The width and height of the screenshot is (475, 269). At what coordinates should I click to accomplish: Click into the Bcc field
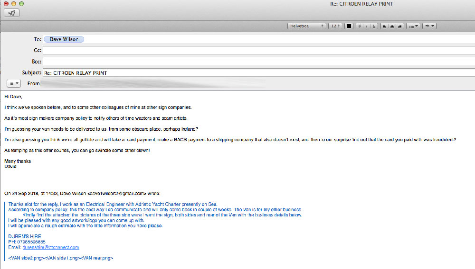pyautogui.click(x=256, y=62)
